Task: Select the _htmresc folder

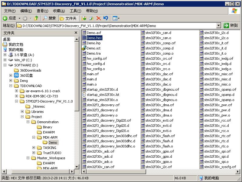Action: tap(38, 106)
